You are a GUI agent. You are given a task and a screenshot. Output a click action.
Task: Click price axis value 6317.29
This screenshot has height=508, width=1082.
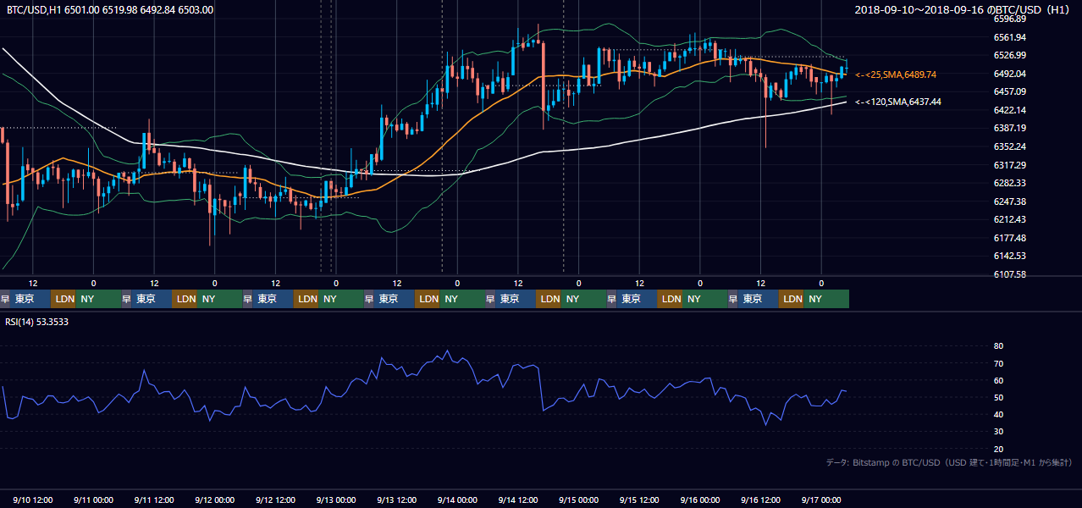pos(1010,165)
